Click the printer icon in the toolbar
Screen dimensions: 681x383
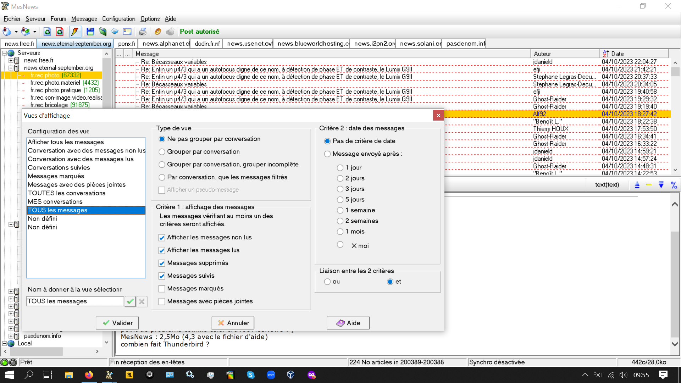coord(143,32)
